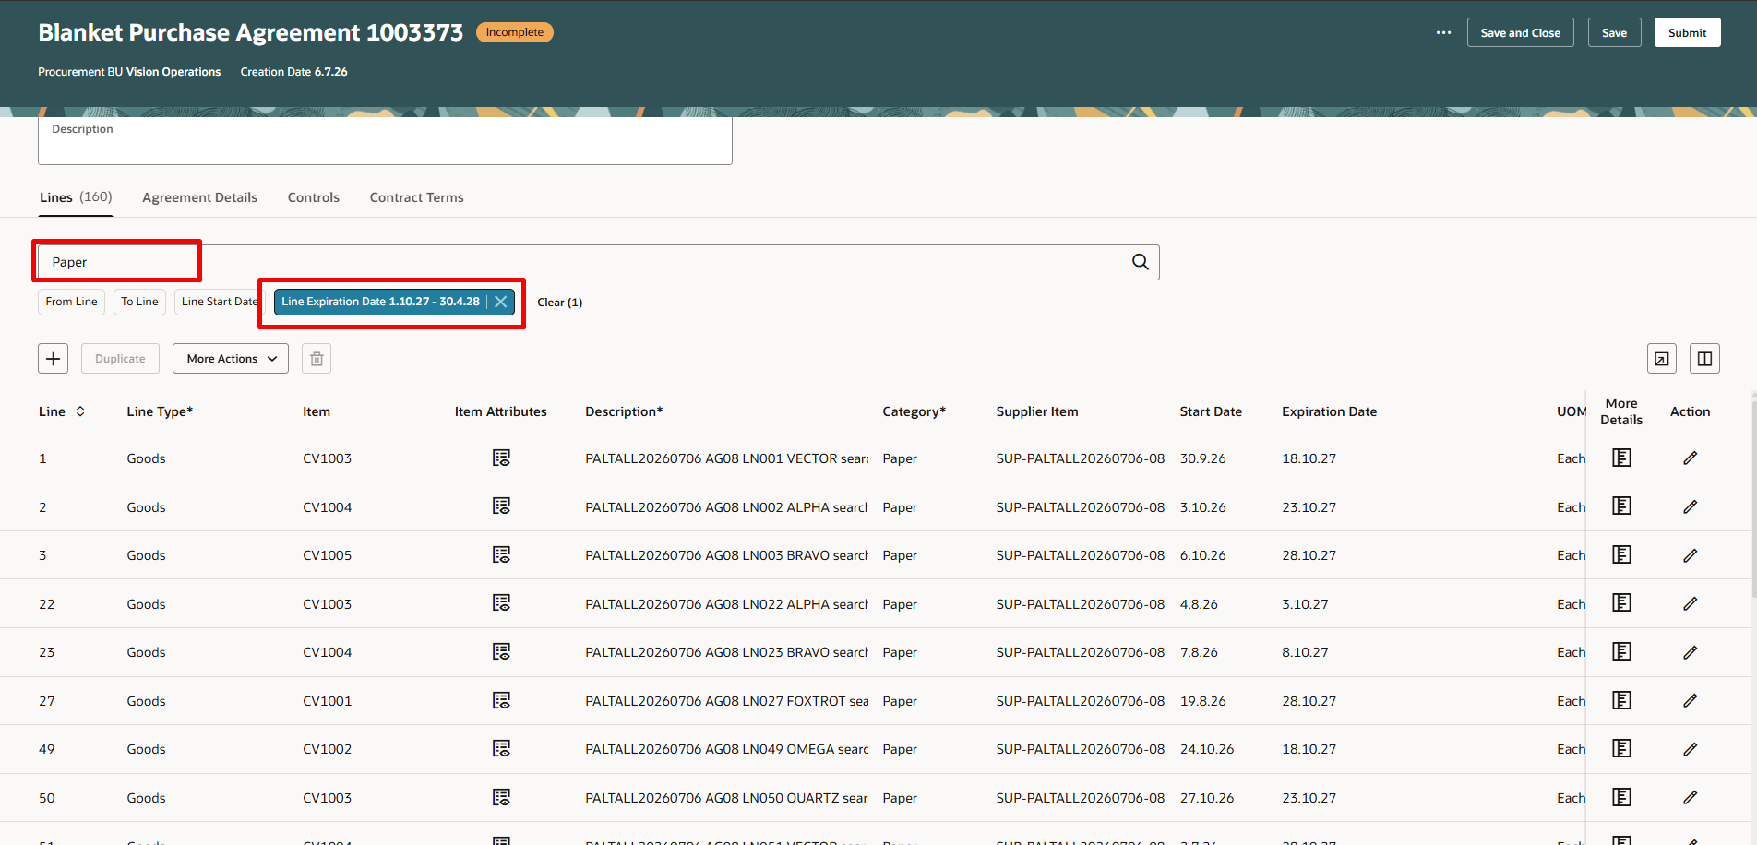The height and width of the screenshot is (845, 1757).
Task: Click start date 24.10.26 cell
Action: [1206, 749]
